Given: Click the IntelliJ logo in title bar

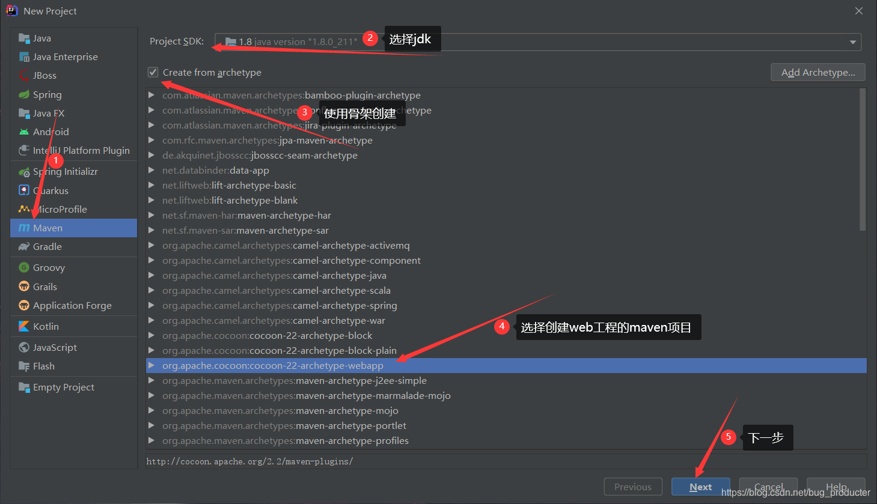Looking at the screenshot, I should pyautogui.click(x=12, y=11).
